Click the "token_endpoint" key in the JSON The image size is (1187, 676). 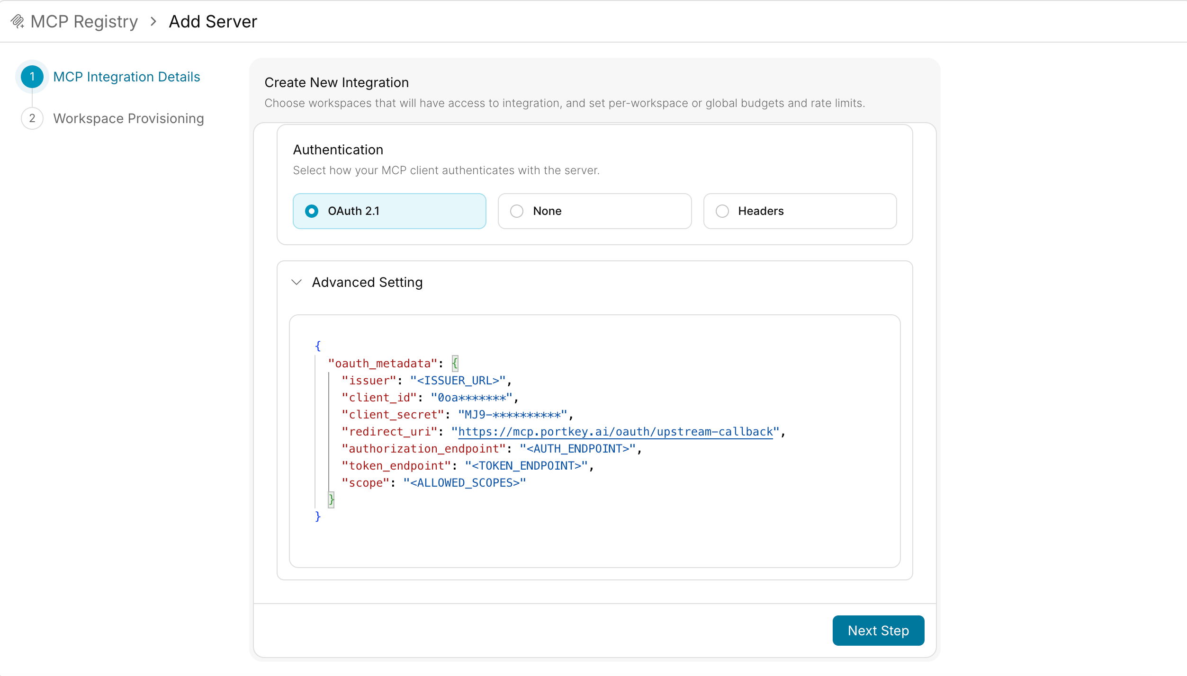point(396,466)
